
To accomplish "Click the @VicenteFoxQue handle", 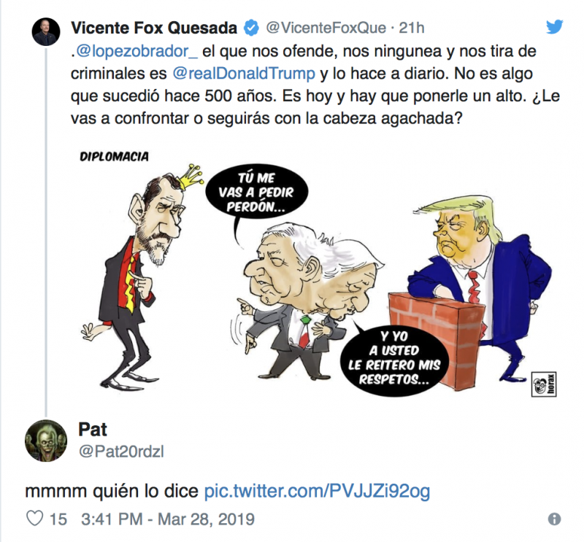I will pyautogui.click(x=326, y=28).
